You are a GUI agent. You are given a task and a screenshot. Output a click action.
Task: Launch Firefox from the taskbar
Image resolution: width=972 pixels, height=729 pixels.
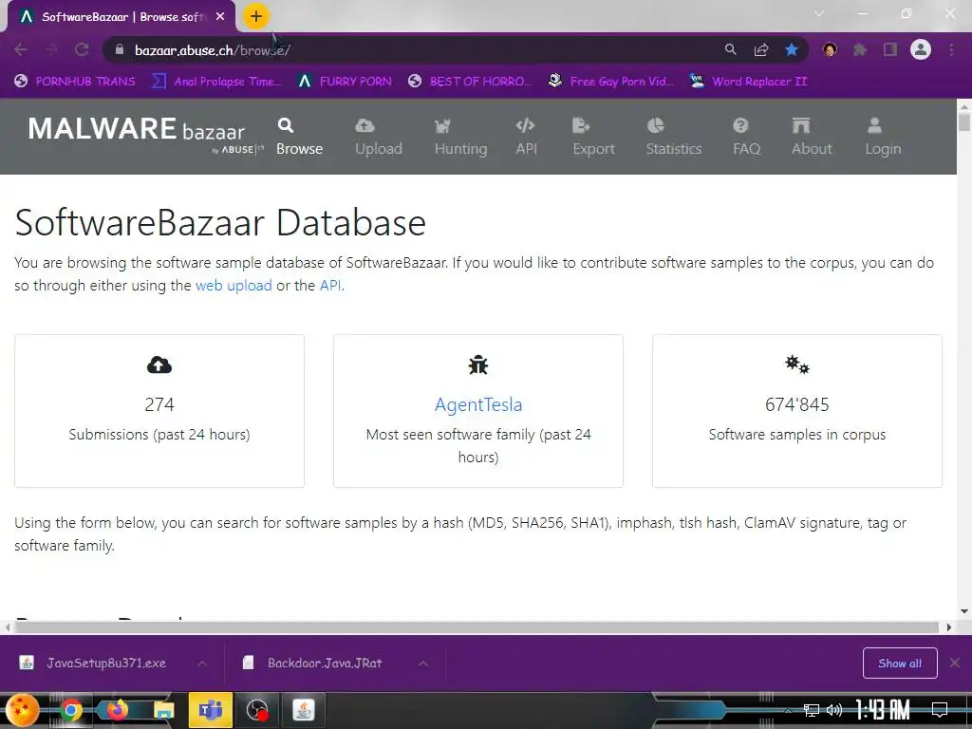coord(117,710)
